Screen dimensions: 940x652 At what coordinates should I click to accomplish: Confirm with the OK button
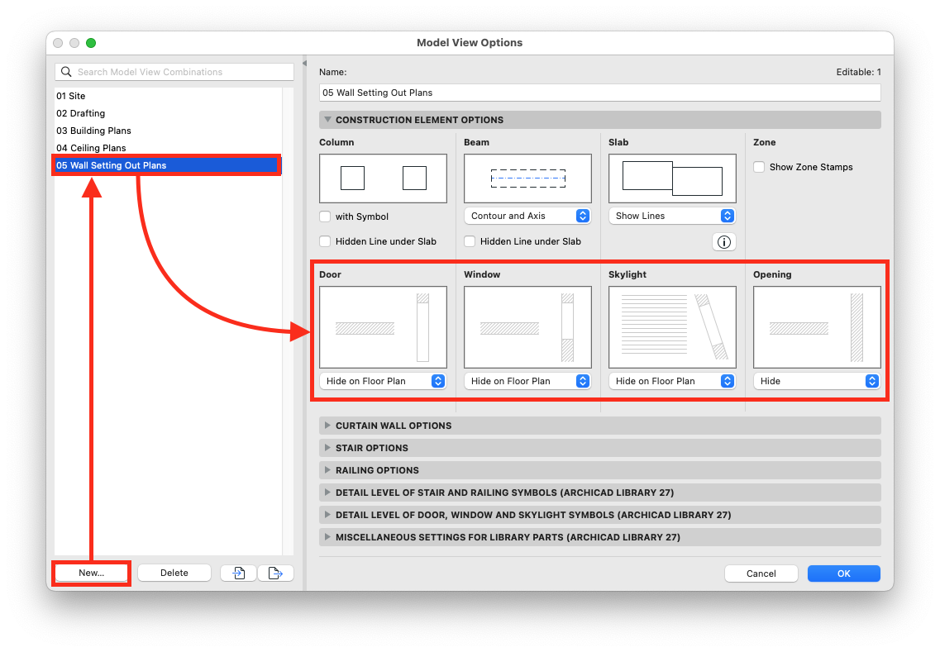[x=844, y=573]
